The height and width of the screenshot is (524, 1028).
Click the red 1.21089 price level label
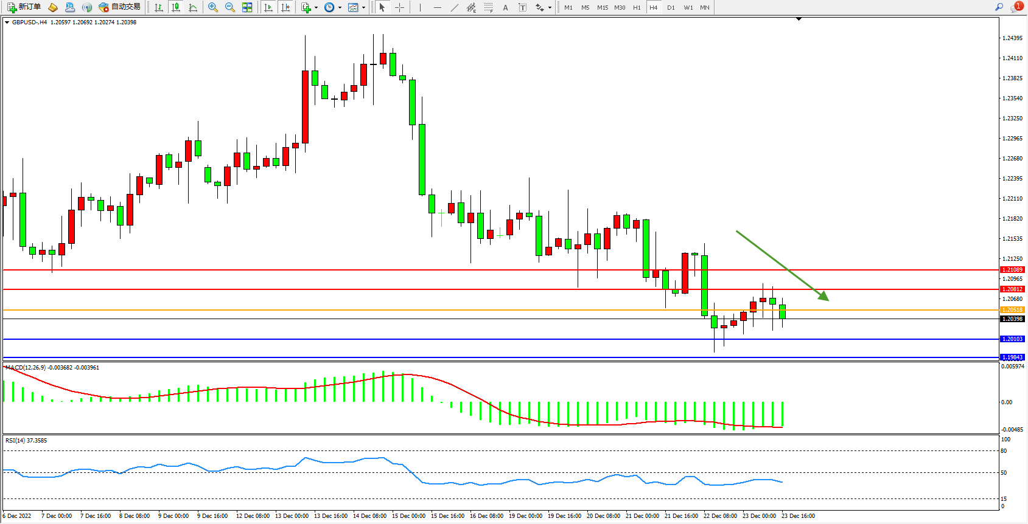click(x=1012, y=269)
